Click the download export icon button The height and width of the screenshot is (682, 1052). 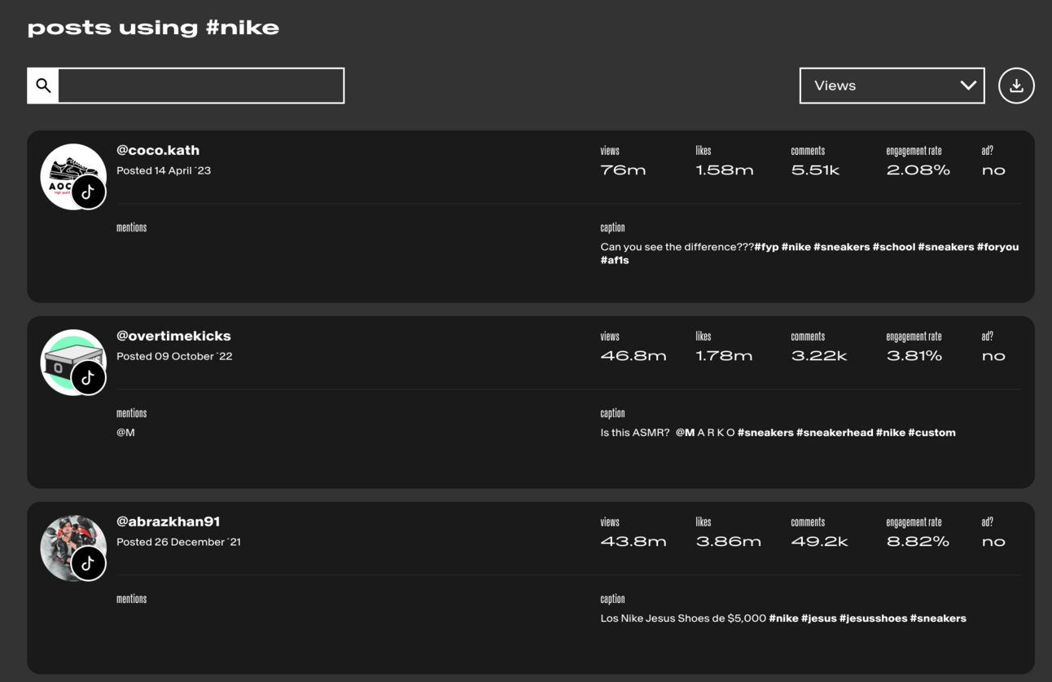point(1016,86)
